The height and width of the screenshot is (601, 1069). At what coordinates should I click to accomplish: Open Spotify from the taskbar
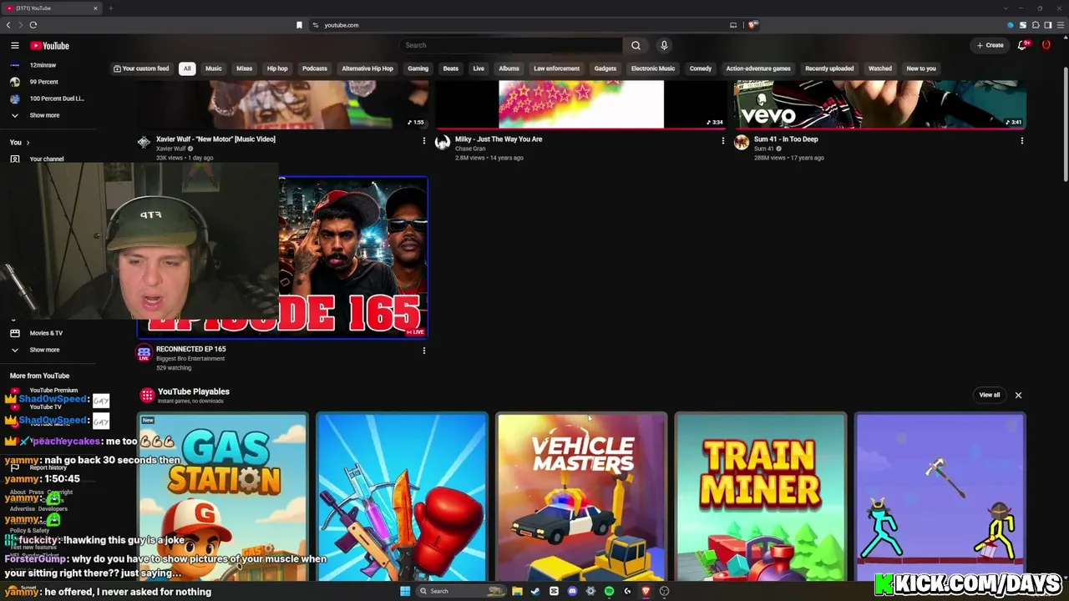(609, 591)
